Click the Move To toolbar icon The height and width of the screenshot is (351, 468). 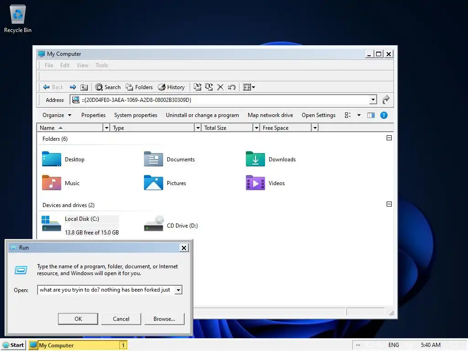pyautogui.click(x=197, y=87)
